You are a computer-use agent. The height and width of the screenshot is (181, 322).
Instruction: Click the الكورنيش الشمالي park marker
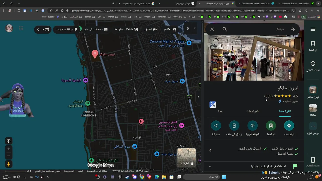click(x=92, y=160)
